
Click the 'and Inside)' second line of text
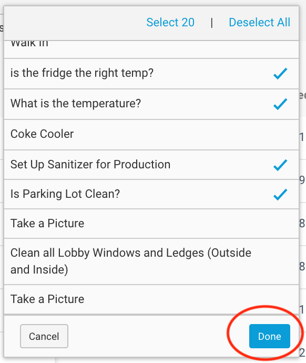click(39, 270)
